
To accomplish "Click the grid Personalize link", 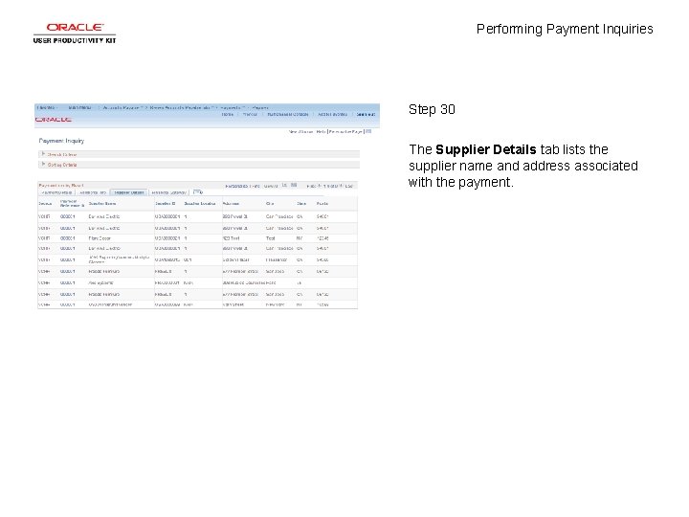I will 236,186.
